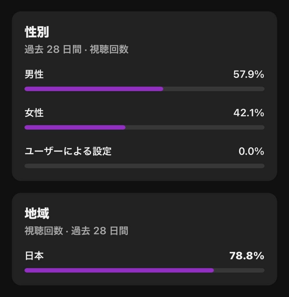Click the empty ユーザーによる設定 progress bar

(144, 166)
